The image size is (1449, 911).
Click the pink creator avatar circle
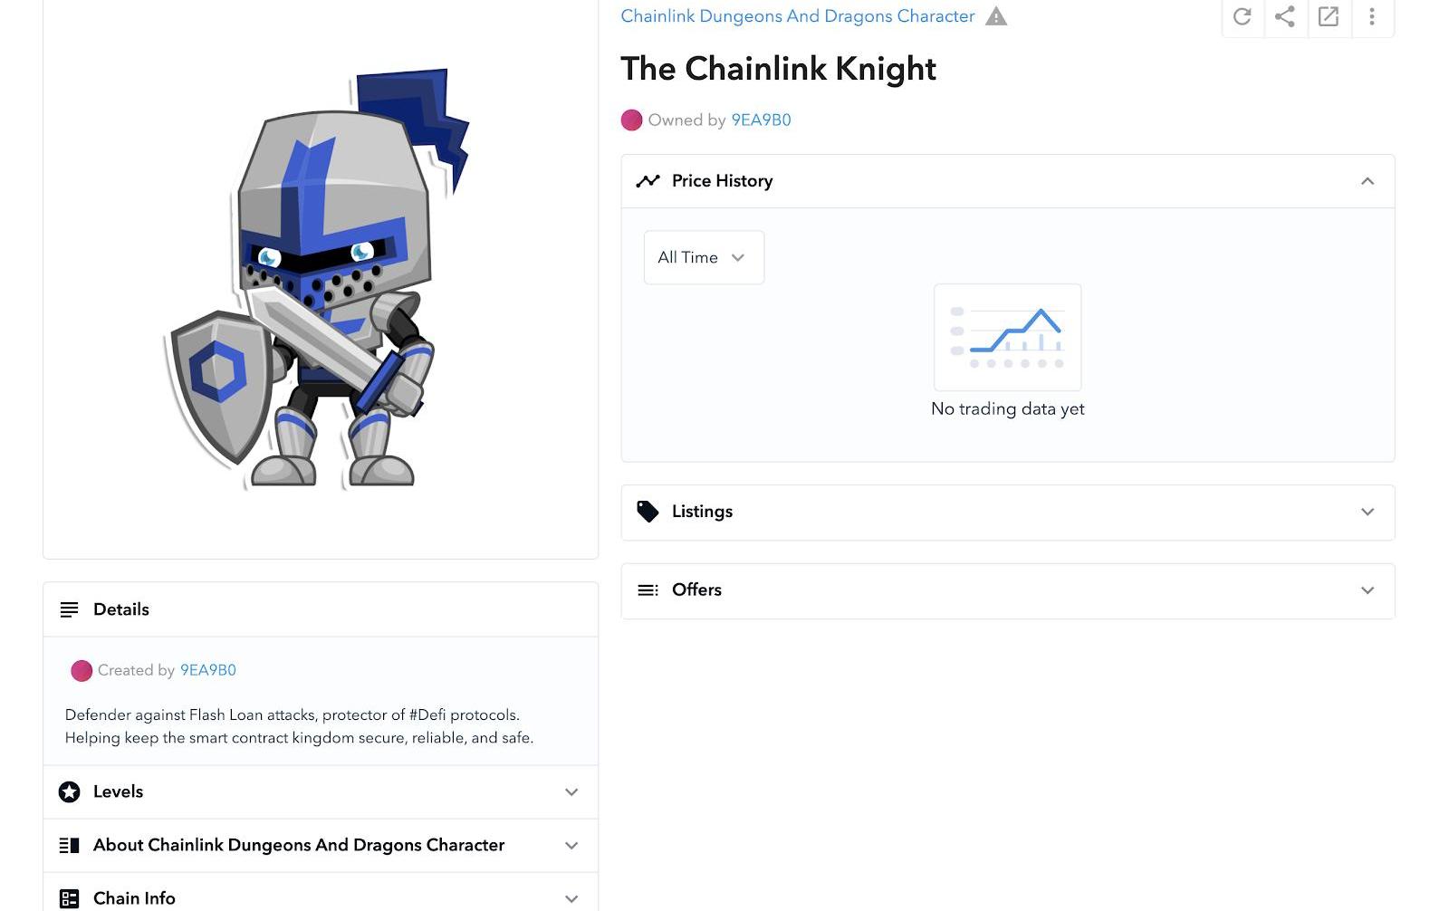point(82,670)
